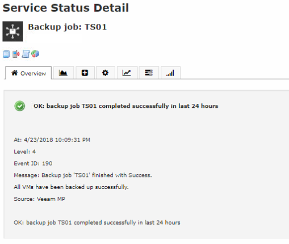This screenshot has height=244, width=289.
Task: Click the 'At: 4/23/2018 10:09:31 PM' line
Action: 52,140
